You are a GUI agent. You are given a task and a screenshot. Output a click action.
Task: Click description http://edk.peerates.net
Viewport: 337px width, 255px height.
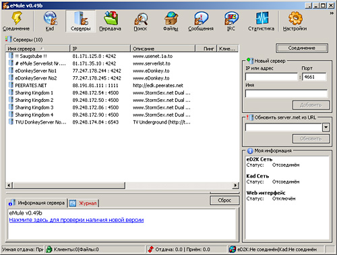[158, 85]
